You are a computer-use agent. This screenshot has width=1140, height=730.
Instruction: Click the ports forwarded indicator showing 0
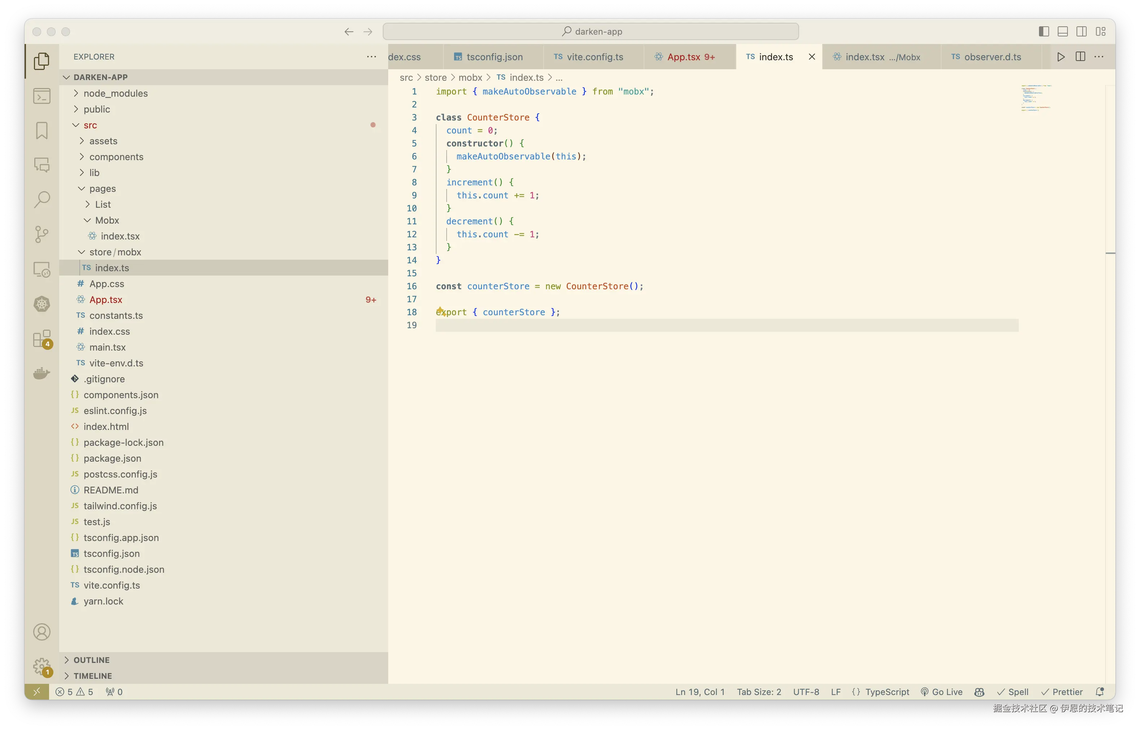point(114,692)
